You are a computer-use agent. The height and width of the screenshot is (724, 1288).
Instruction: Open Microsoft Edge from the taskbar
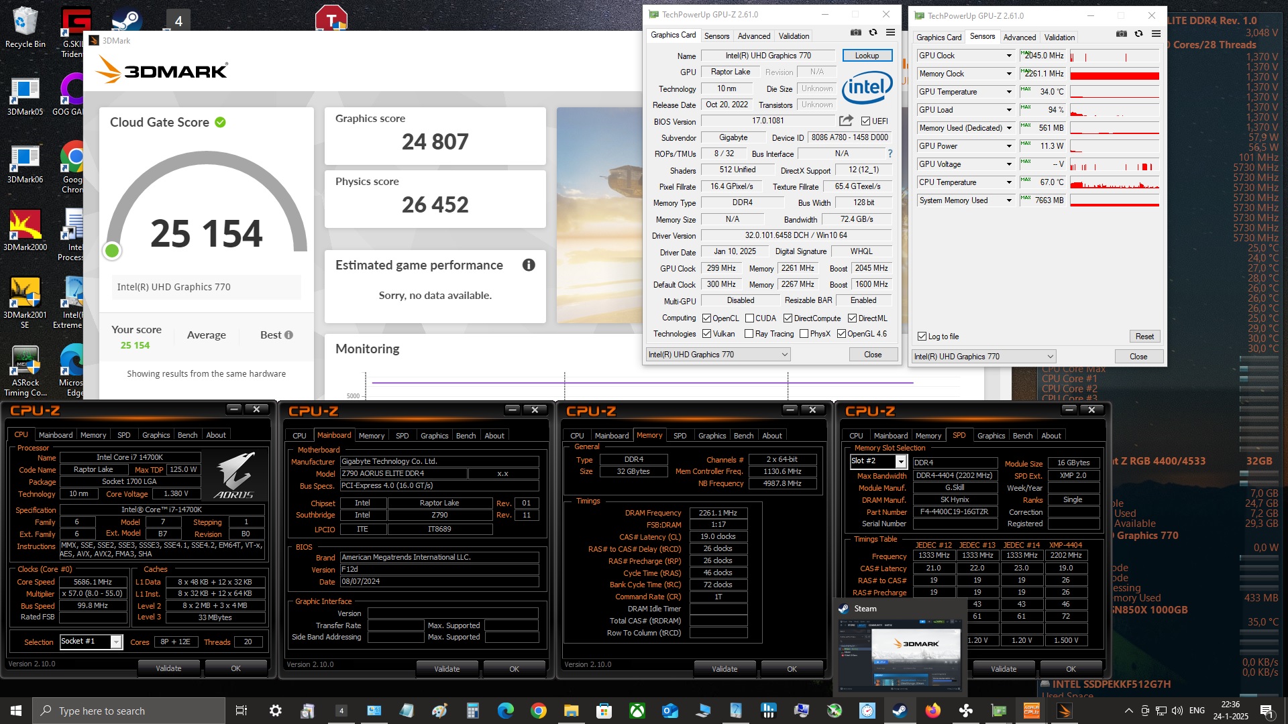[505, 711]
